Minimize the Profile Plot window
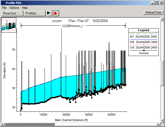 pyautogui.click(x=152, y=3)
